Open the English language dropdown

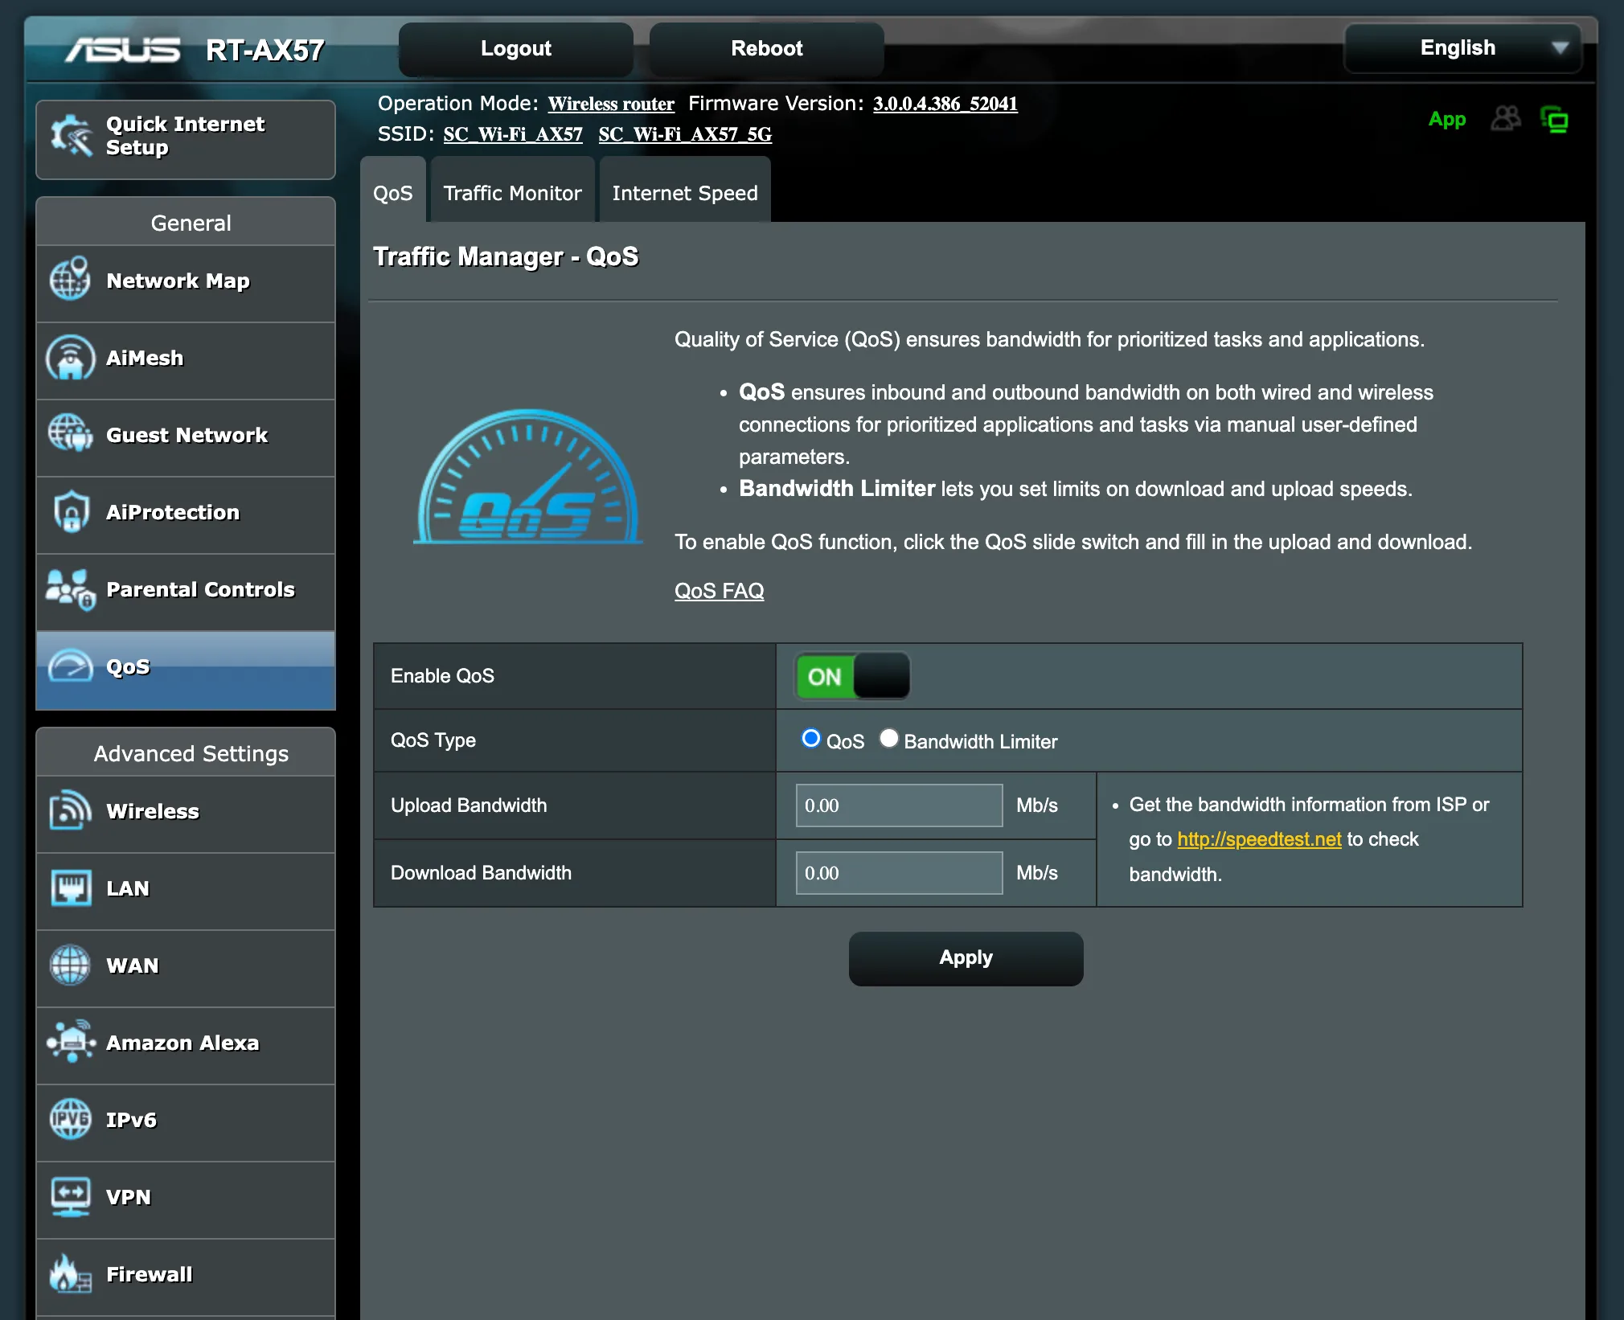click(x=1462, y=48)
